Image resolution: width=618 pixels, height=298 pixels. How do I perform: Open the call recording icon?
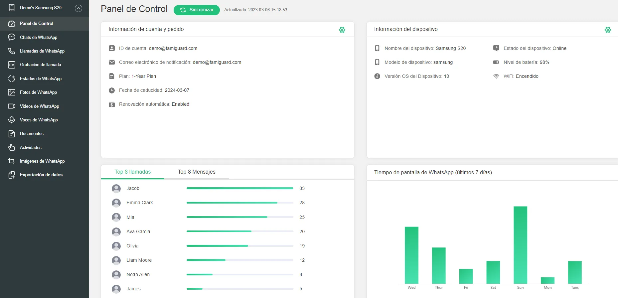point(12,65)
